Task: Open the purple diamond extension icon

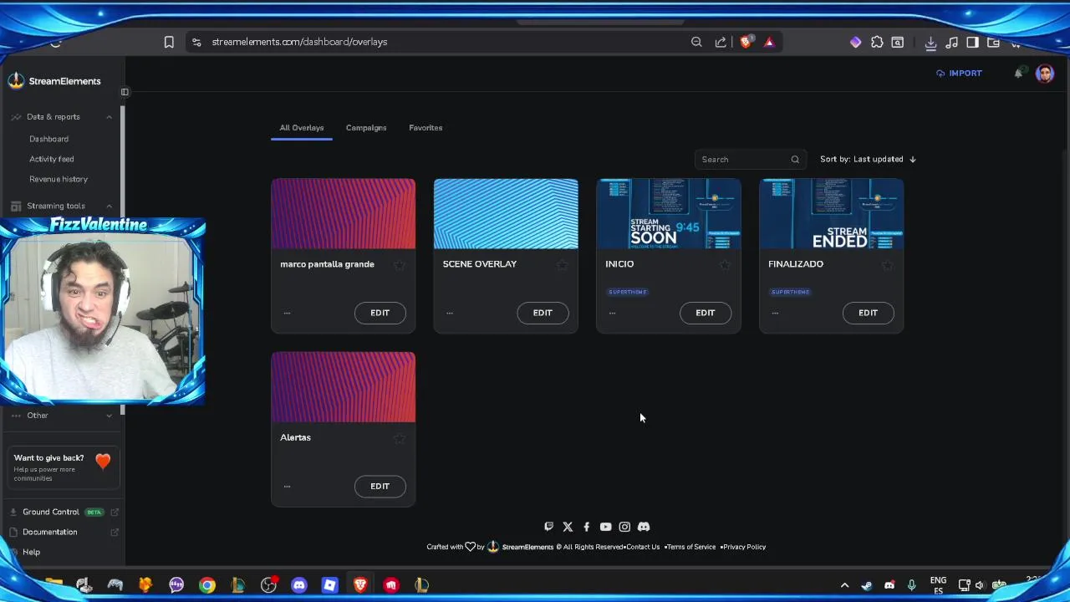Action: click(x=855, y=42)
